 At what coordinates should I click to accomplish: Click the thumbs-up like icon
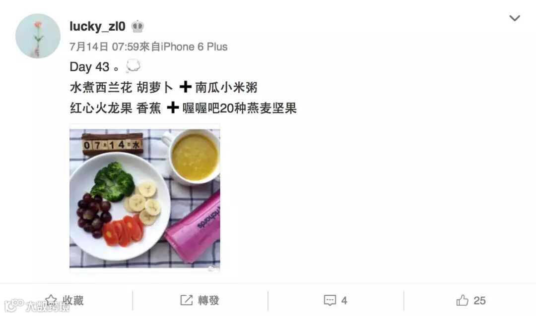pos(462,300)
